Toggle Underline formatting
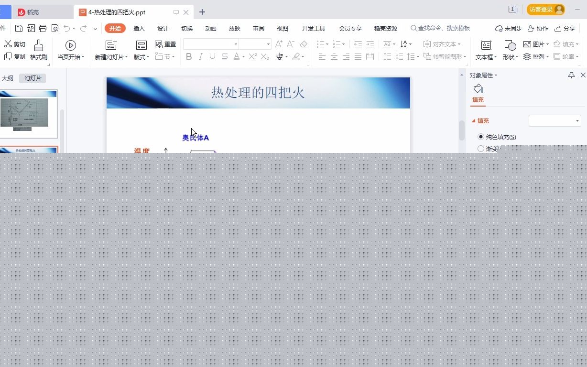 [x=212, y=56]
